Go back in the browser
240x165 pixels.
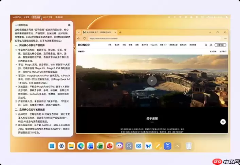[x=79, y=38]
